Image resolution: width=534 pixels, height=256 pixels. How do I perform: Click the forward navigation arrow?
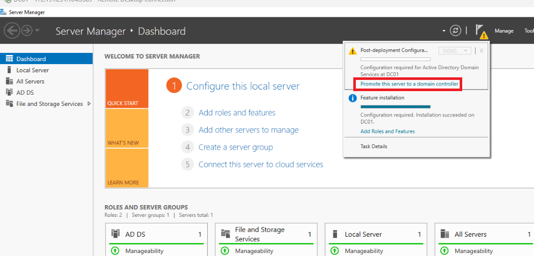point(26,31)
